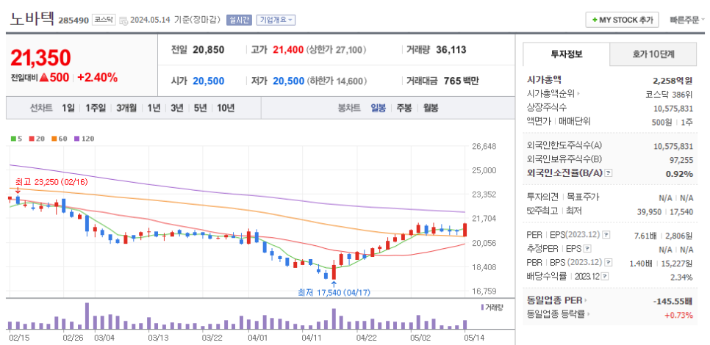Switch to the 호가10단계 tab

[x=653, y=54]
